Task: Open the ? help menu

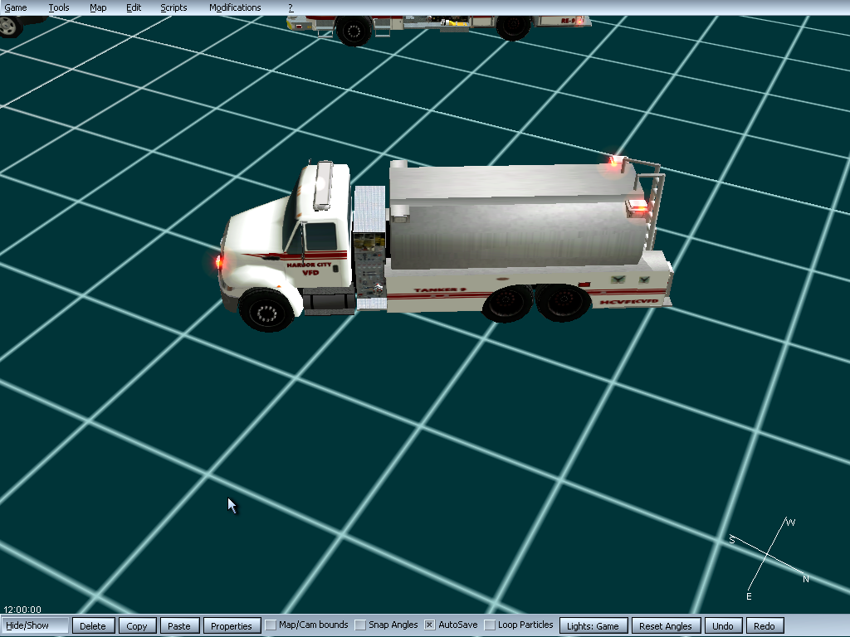Action: 291,7
